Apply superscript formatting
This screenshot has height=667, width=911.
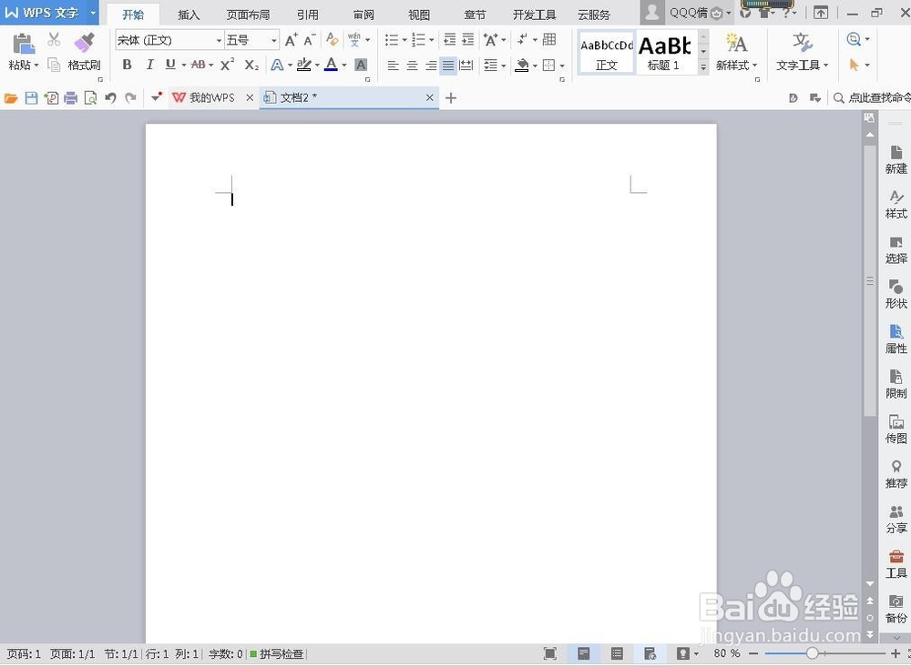(226, 65)
